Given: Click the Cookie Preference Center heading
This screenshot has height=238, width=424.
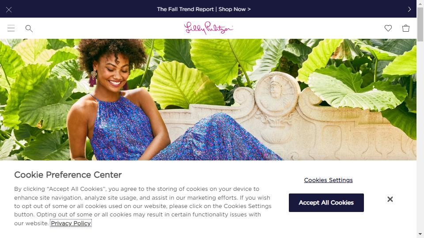Looking at the screenshot, I should tap(68, 175).
